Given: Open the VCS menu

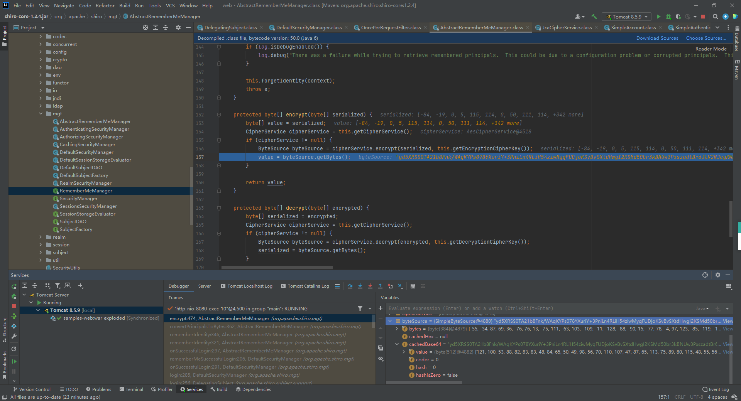Looking at the screenshot, I should click(x=170, y=5).
